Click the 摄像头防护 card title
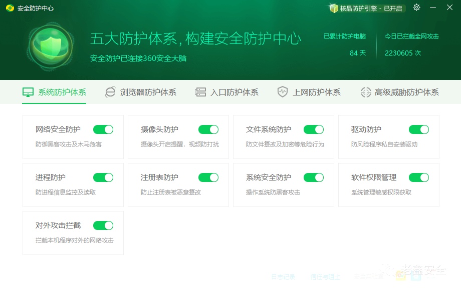This screenshot has height=290, width=461. tap(159, 129)
